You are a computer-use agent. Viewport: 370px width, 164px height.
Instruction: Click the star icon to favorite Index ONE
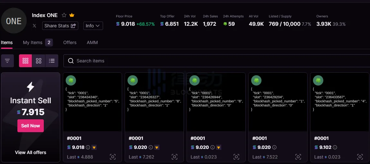(64, 15)
